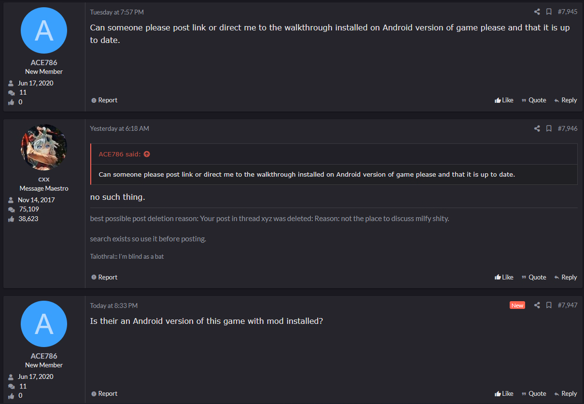Click the 'Today at 8:33 PM' timestamp
Screen dimensions: 584x404
pyautogui.click(x=114, y=306)
